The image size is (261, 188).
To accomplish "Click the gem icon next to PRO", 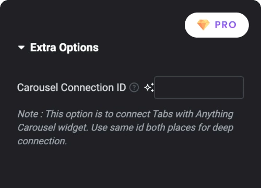I will point(204,25).
